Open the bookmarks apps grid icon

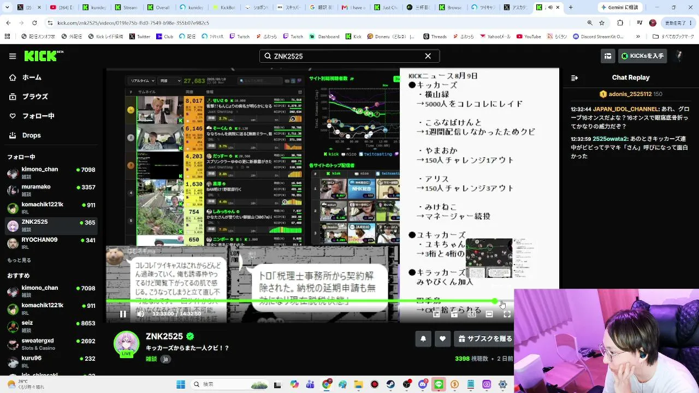tap(8, 37)
